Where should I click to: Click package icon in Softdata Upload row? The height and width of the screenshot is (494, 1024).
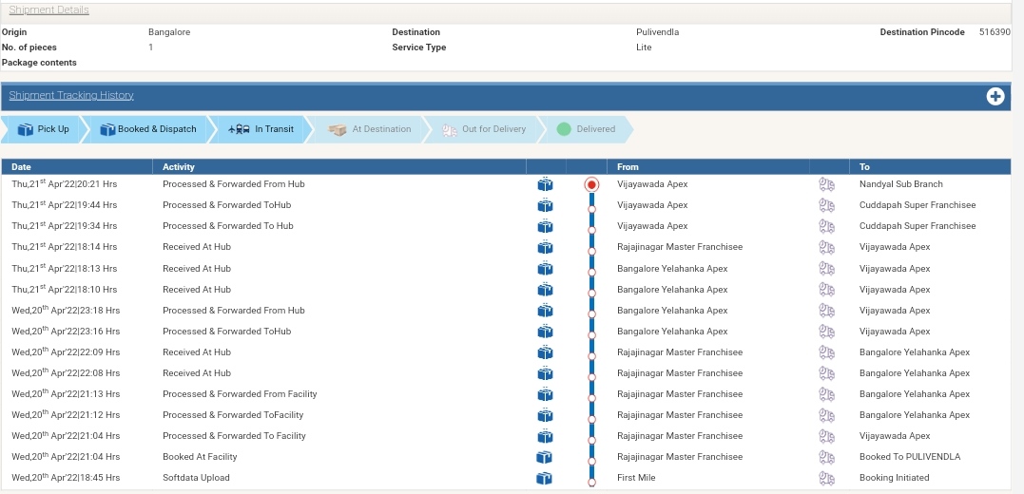coord(545,478)
